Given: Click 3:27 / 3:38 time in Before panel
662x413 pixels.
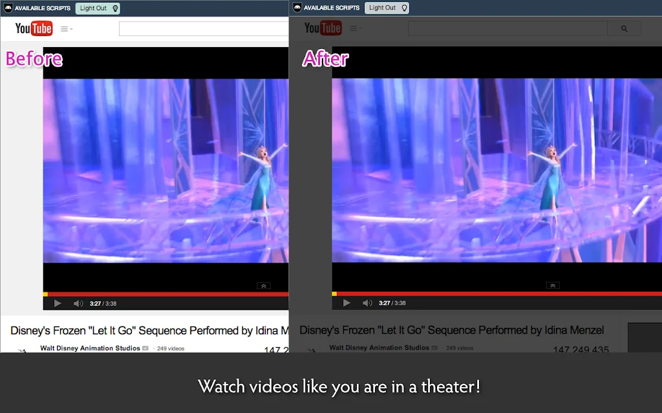Looking at the screenshot, I should (x=103, y=303).
